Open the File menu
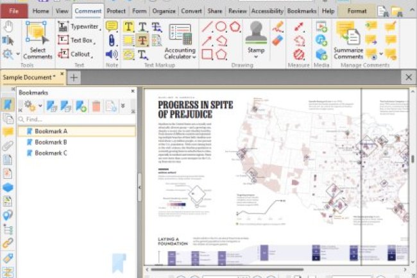This screenshot has width=417, height=278. coord(13,11)
